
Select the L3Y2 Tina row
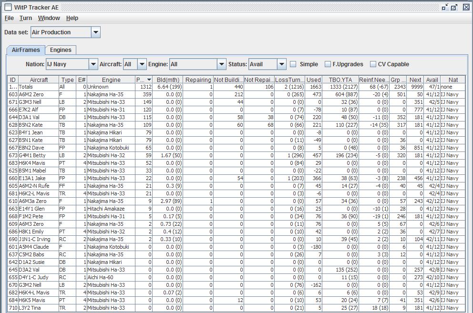tap(236, 308)
